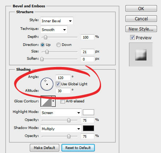Click the Angle light direction dial

click(x=47, y=84)
